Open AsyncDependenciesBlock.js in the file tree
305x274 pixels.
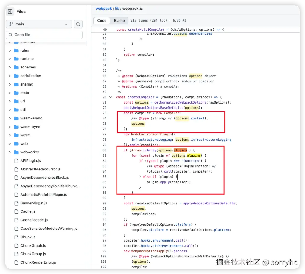pos(45,178)
